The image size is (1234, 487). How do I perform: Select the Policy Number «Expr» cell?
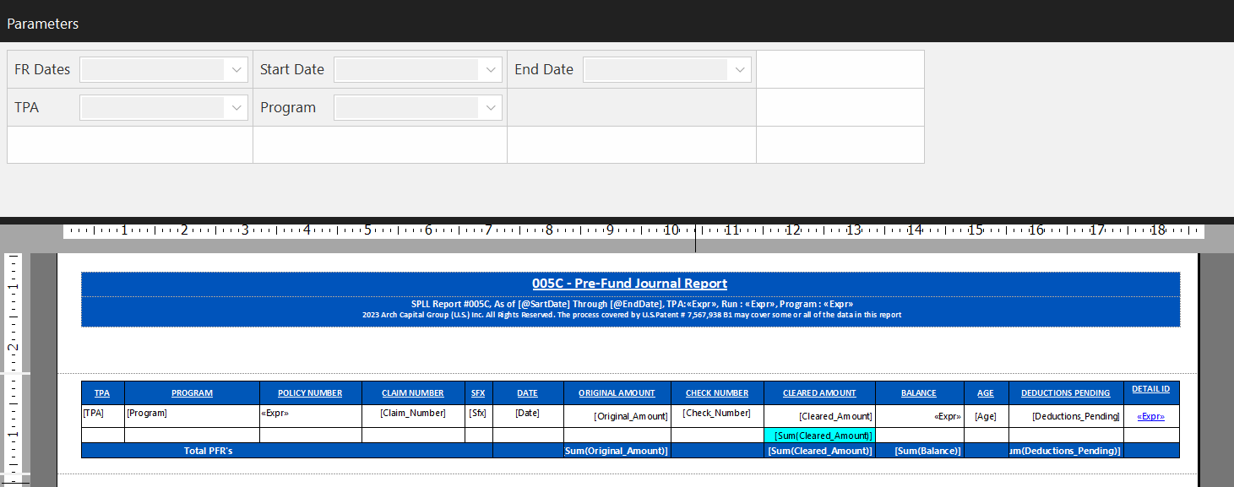(311, 416)
